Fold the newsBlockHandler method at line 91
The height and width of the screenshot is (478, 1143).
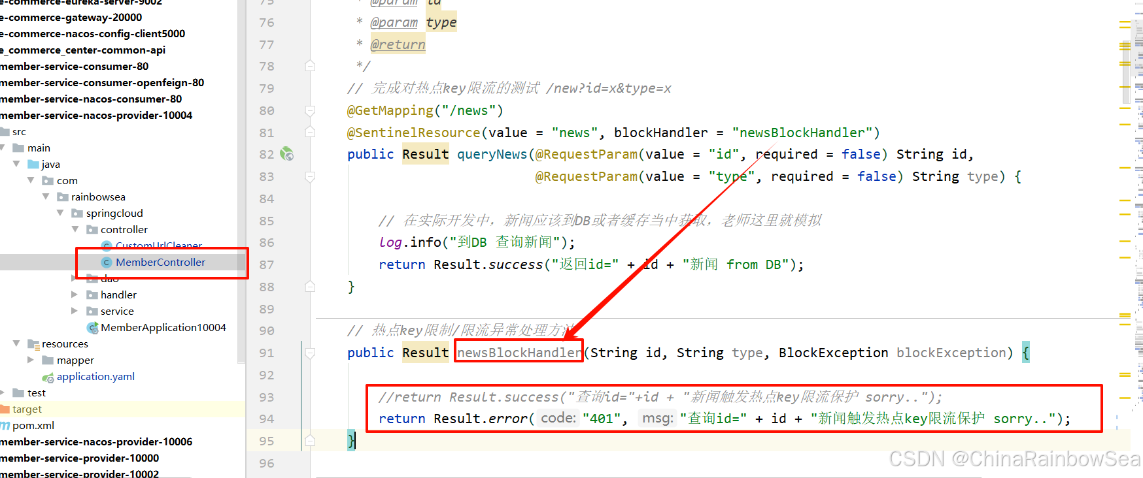310,353
